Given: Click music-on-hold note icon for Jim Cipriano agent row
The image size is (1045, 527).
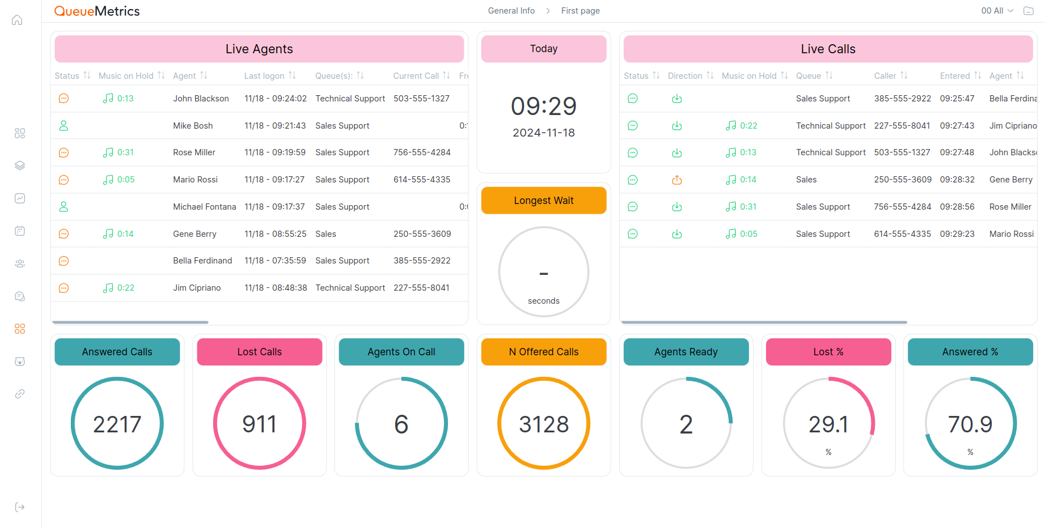Looking at the screenshot, I should tap(108, 288).
